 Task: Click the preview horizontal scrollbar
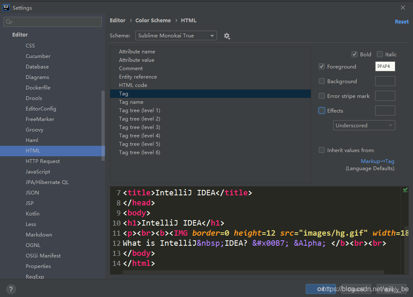coord(253,272)
